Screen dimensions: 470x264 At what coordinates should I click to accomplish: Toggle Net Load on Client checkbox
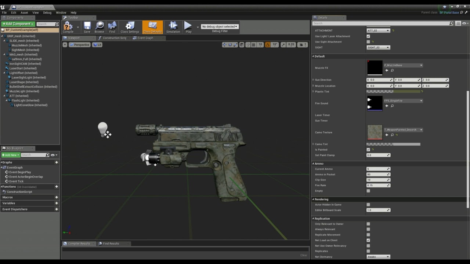(x=368, y=240)
